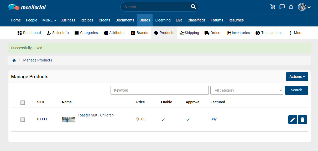
Task: Click the blue Search button
Action: tap(296, 90)
